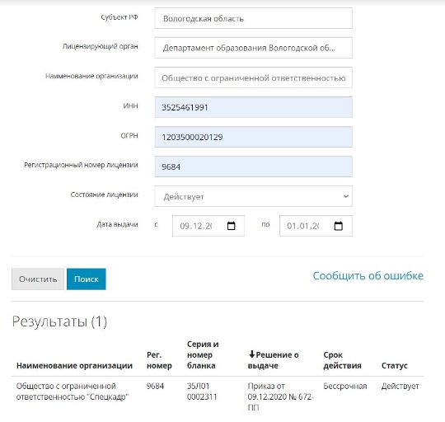Screen dimensions: 445x422
Task: Open the Лицензирующий орган selector
Action: 254,48
